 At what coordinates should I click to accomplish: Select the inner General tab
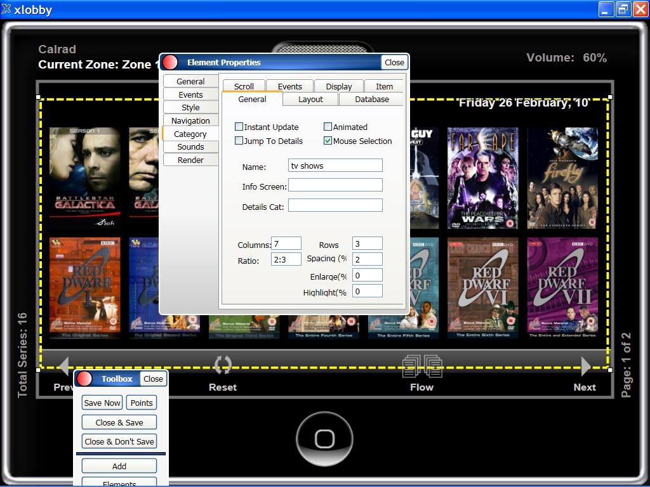252,99
